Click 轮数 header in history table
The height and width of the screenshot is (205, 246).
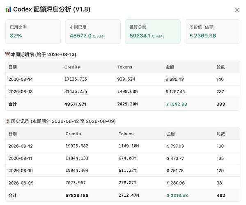pos(221,134)
